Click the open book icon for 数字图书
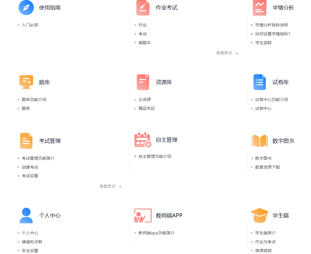311x254 pixels. [x=260, y=141]
